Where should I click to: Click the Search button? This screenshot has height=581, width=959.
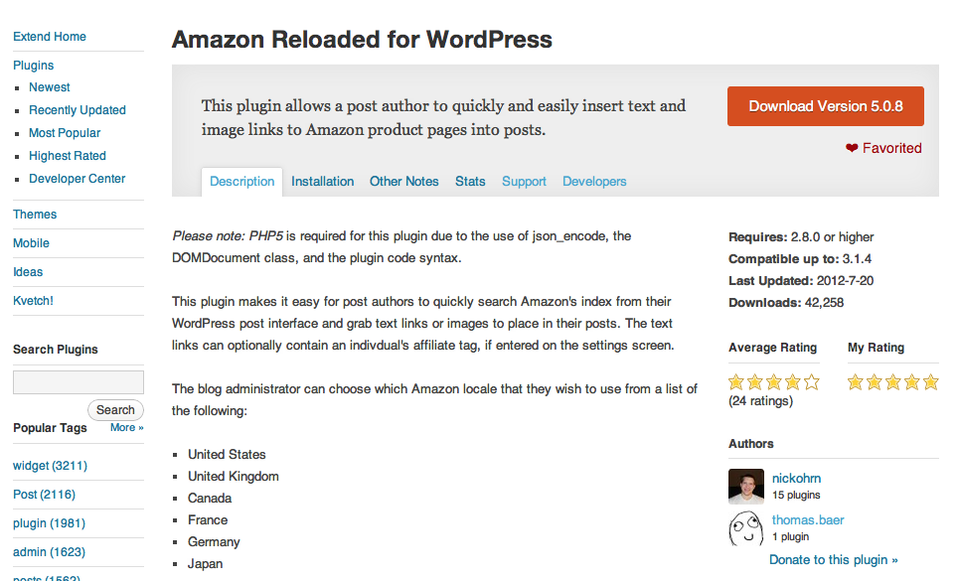(115, 410)
